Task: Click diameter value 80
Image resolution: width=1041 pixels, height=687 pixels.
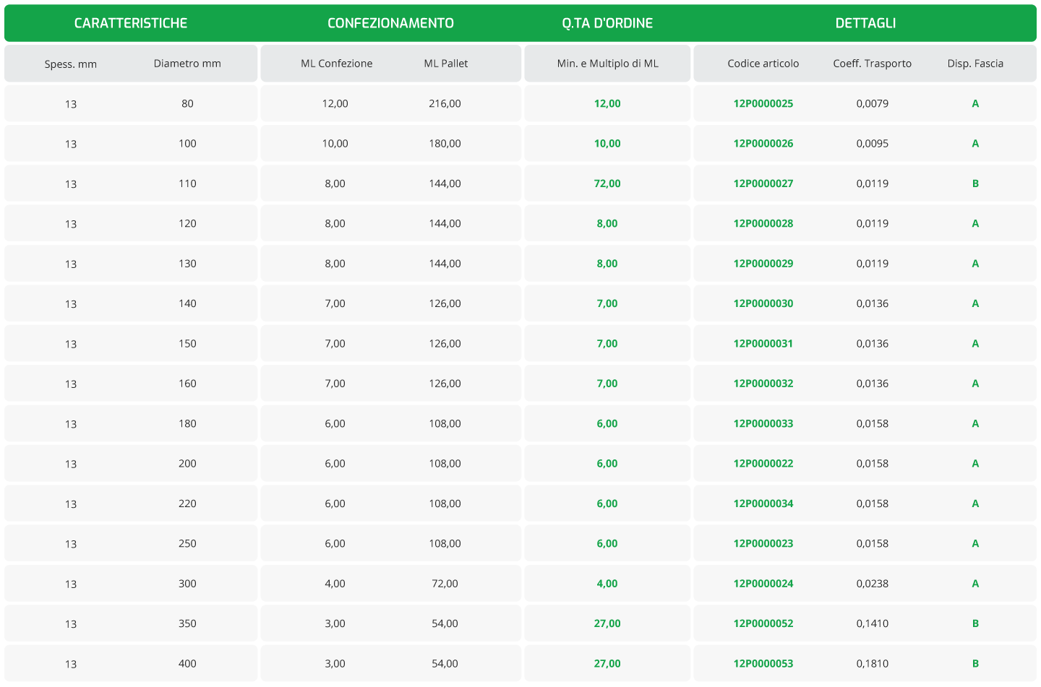Action: pyautogui.click(x=187, y=103)
